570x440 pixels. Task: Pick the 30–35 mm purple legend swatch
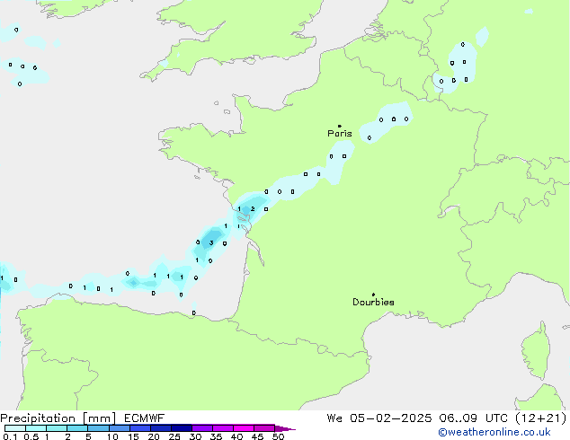click(x=201, y=428)
